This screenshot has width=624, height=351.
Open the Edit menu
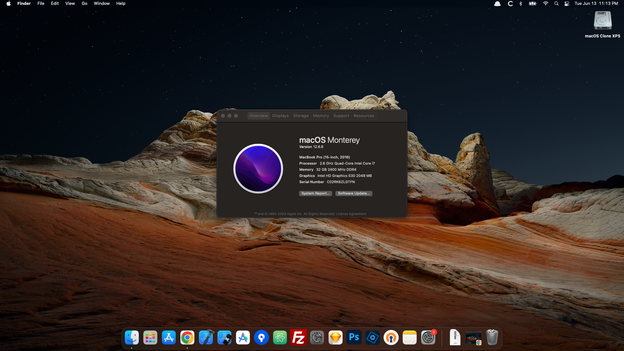[x=55, y=4]
